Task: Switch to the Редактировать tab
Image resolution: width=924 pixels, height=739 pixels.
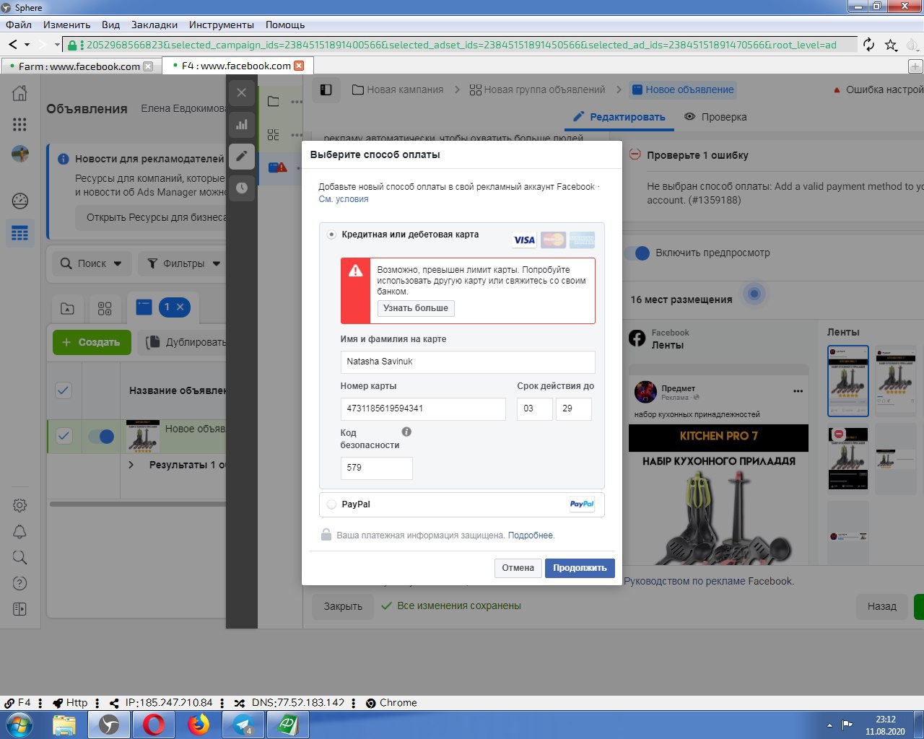Action: click(619, 117)
